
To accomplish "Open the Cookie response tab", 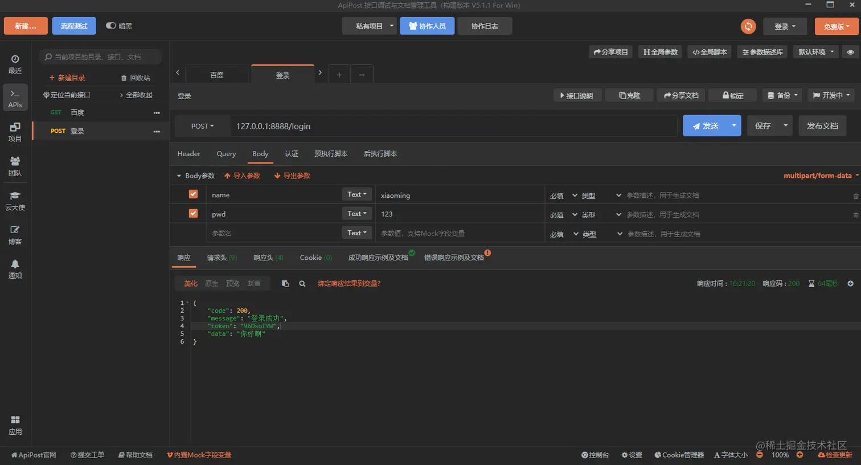I will 316,258.
